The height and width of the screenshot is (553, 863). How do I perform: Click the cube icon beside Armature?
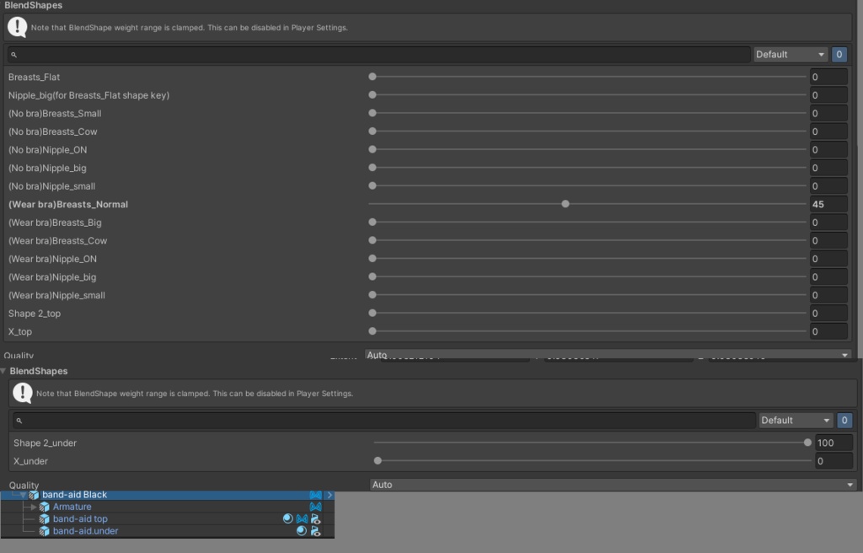click(x=45, y=507)
